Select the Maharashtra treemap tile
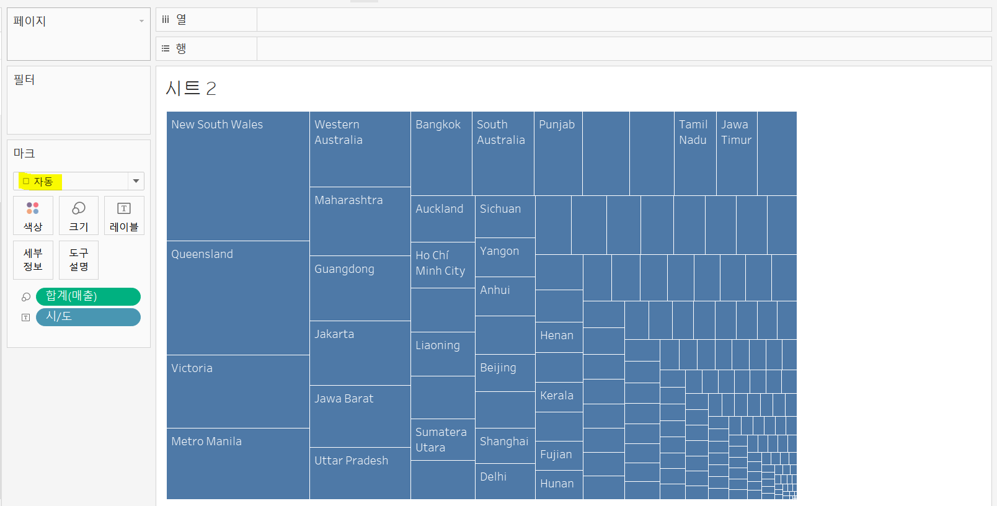The width and height of the screenshot is (997, 506). coord(360,221)
